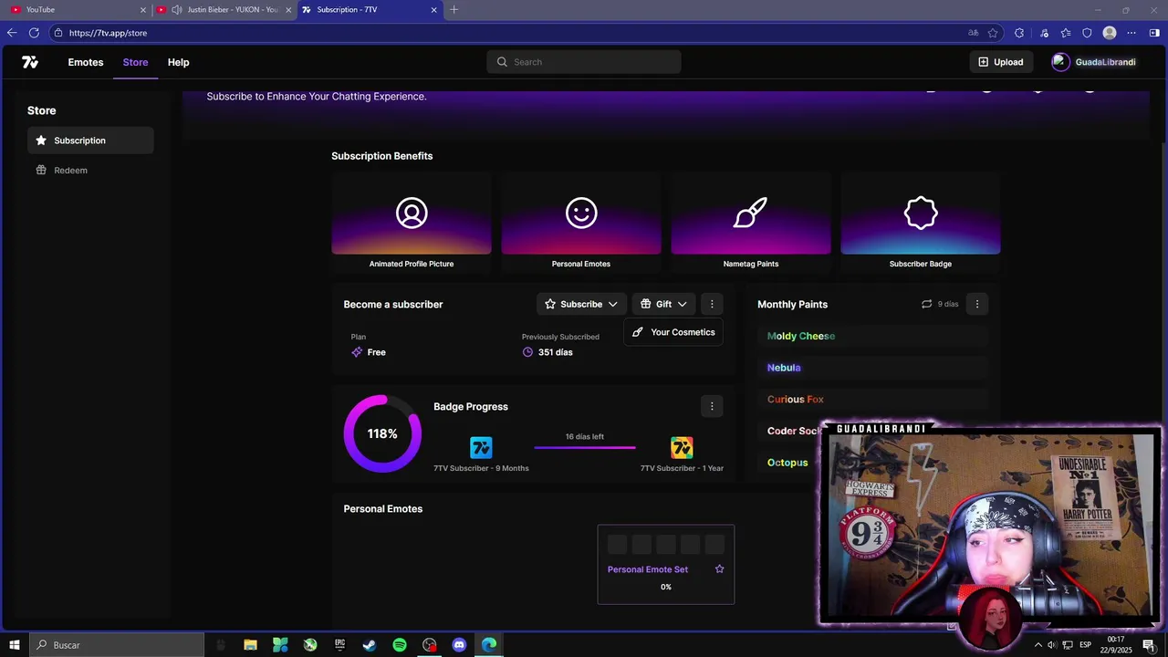
Task: Focus the 7TV Search field
Action: tap(584, 62)
